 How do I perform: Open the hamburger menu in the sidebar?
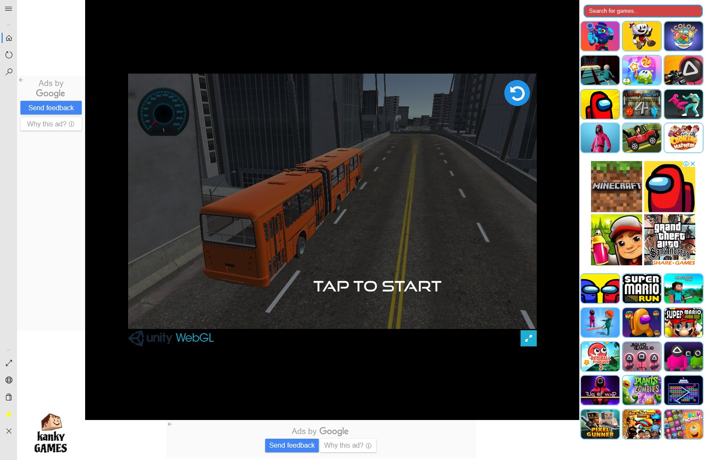point(9,9)
